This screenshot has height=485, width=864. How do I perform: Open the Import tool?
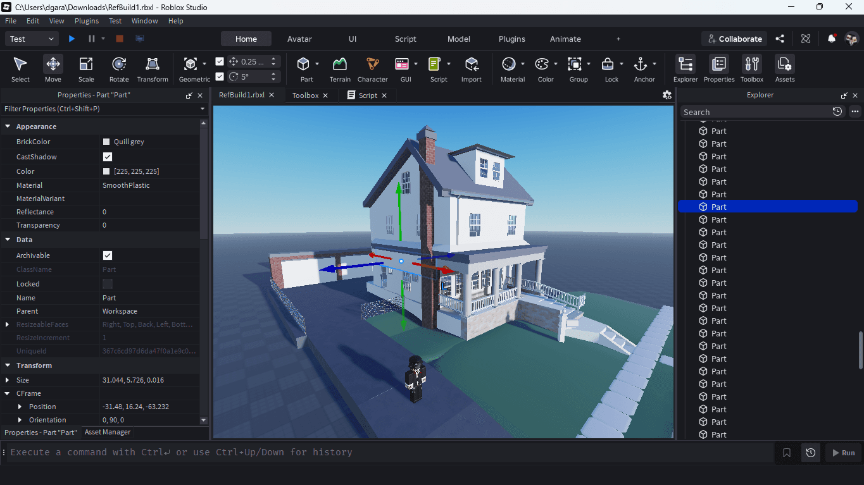472,69
